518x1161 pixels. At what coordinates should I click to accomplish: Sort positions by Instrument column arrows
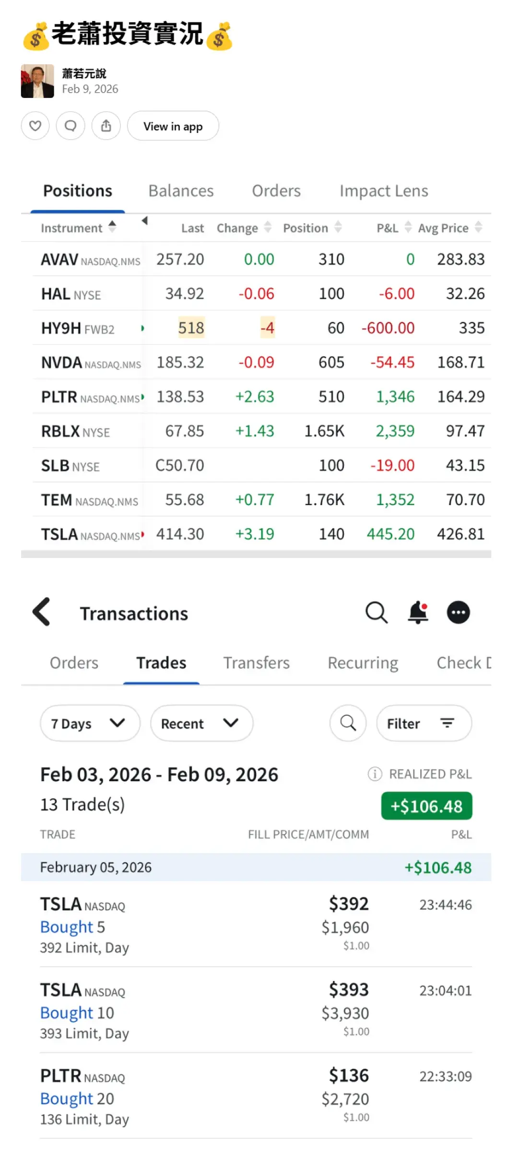coord(112,227)
